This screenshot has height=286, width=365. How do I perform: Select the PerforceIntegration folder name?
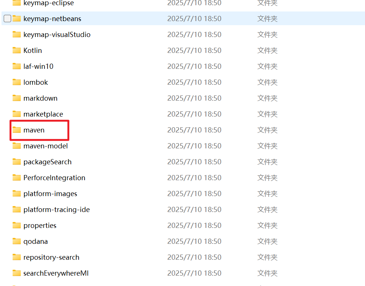click(55, 178)
